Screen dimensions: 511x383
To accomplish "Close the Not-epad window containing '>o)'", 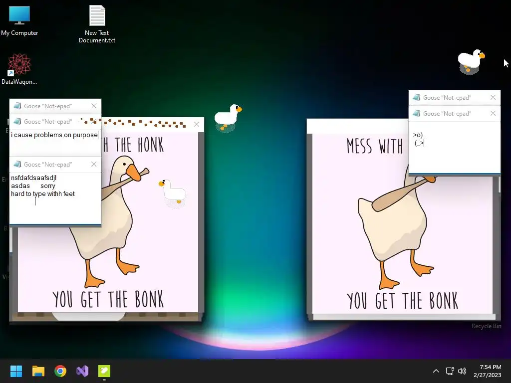I will (x=493, y=113).
